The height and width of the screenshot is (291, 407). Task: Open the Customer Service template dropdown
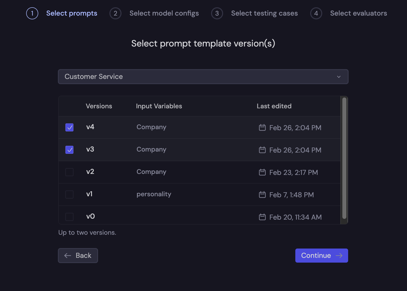pyautogui.click(x=203, y=77)
